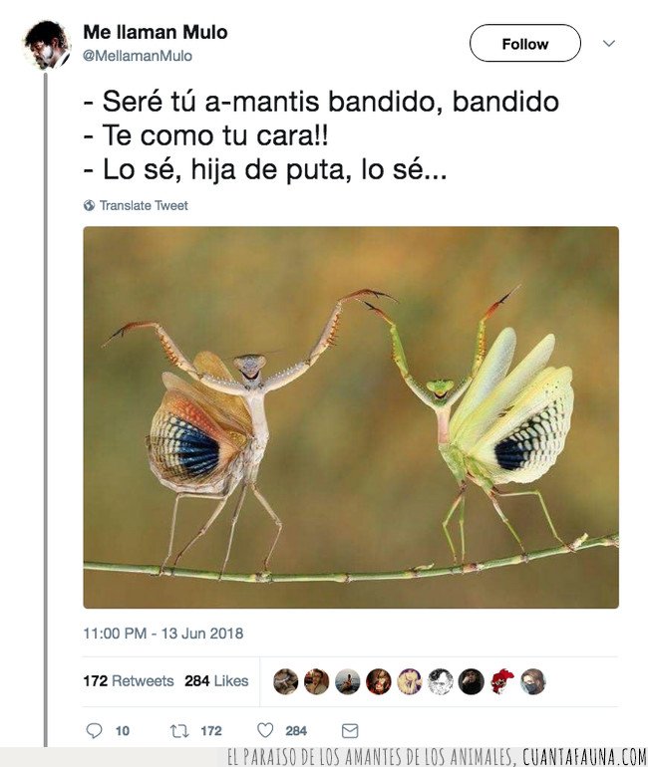Image resolution: width=648 pixels, height=767 pixels.
Task: Open the last liker avatar
Action: click(x=533, y=681)
